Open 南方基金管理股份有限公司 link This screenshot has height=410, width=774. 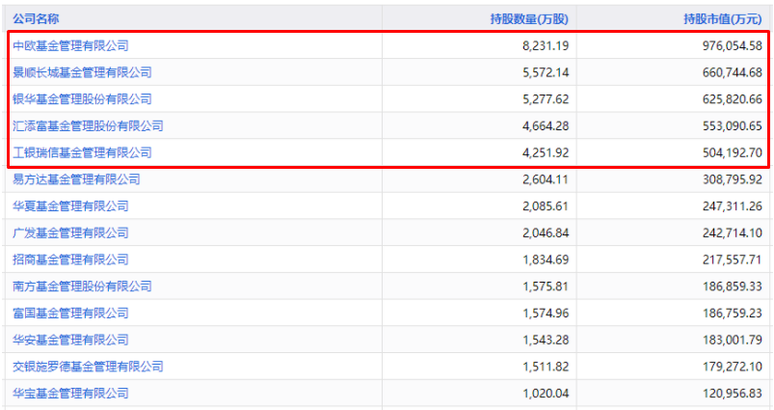tap(82, 286)
